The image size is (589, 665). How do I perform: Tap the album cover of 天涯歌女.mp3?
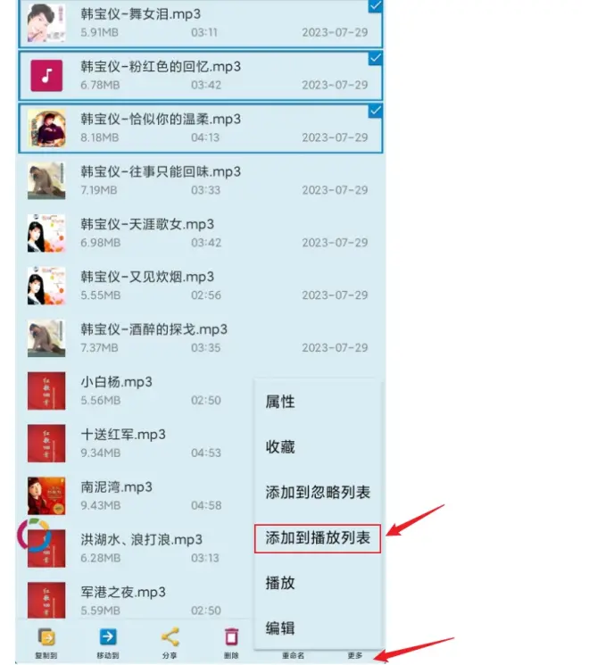click(x=46, y=233)
